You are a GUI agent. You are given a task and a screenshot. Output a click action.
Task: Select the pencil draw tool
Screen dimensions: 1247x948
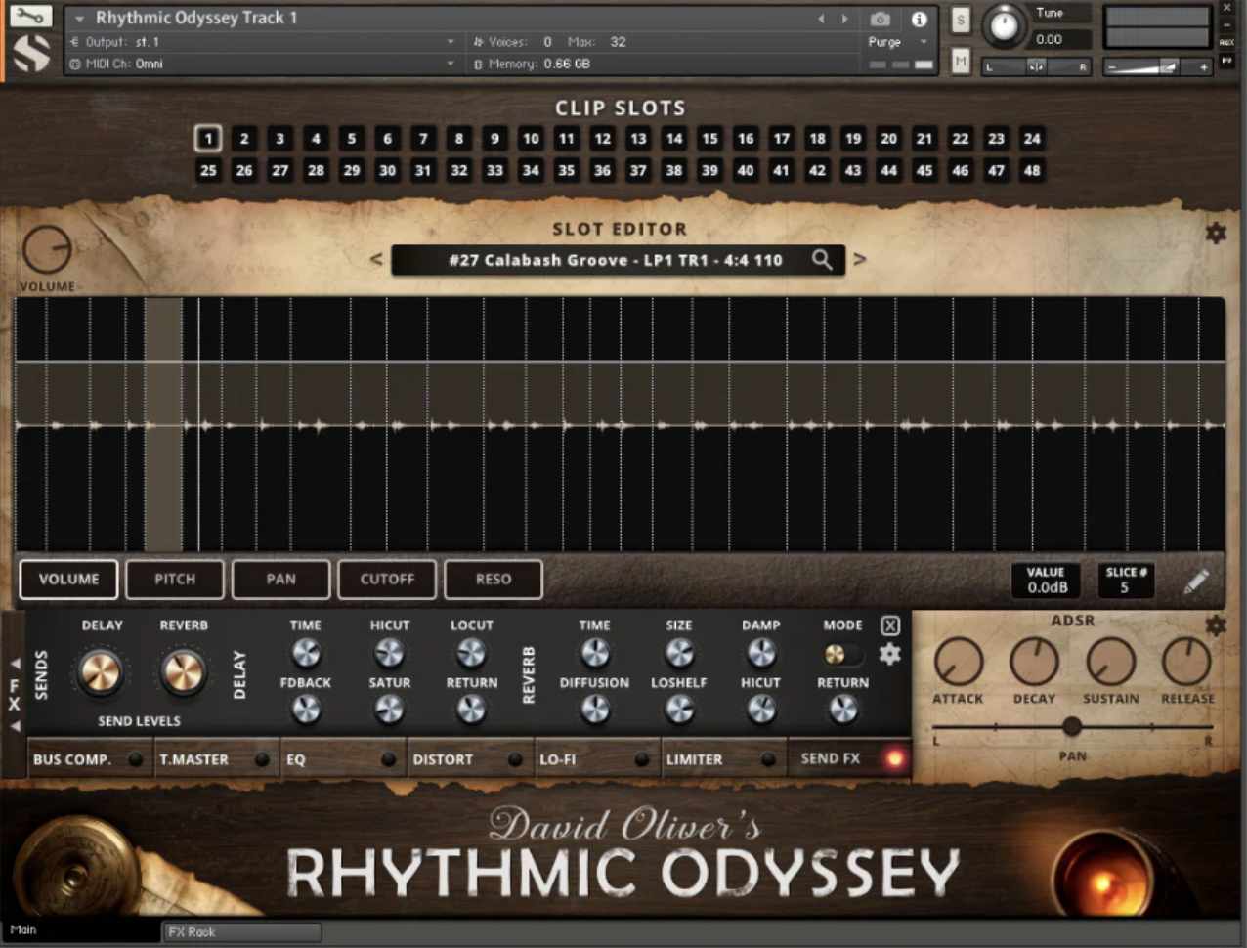(x=1195, y=581)
